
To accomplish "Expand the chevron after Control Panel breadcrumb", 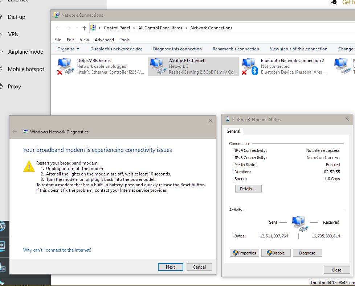I will (134, 28).
